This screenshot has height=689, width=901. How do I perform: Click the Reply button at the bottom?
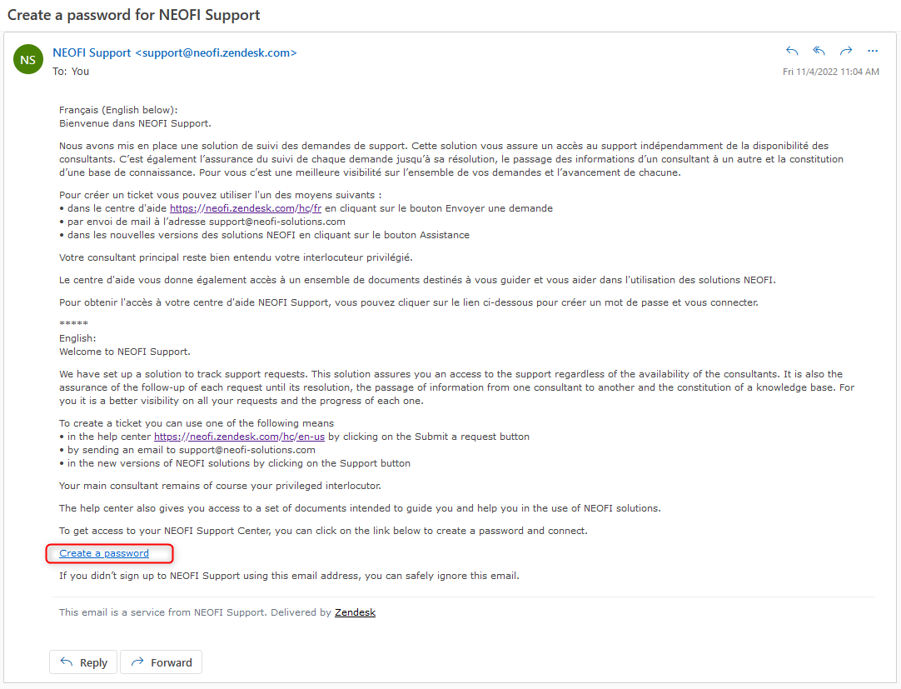coord(83,662)
